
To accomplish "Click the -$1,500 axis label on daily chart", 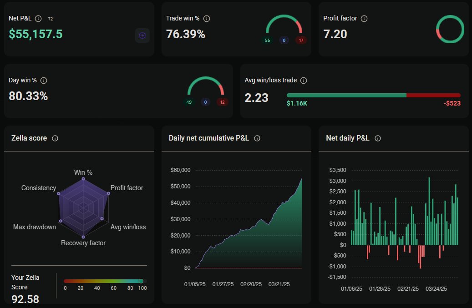I will 337,277.
